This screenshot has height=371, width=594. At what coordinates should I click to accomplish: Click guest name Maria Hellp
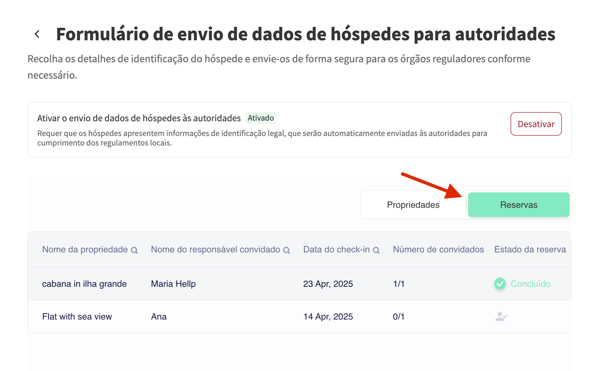[173, 284]
